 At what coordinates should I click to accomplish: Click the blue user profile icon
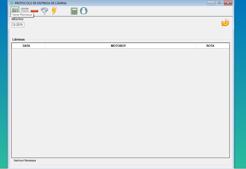[x=84, y=11]
